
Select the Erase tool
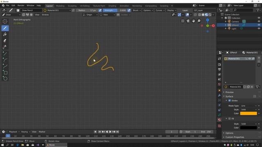click(5, 41)
